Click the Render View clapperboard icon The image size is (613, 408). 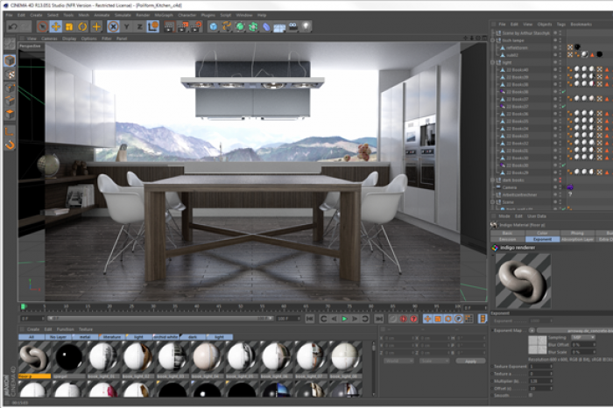tap(169, 26)
